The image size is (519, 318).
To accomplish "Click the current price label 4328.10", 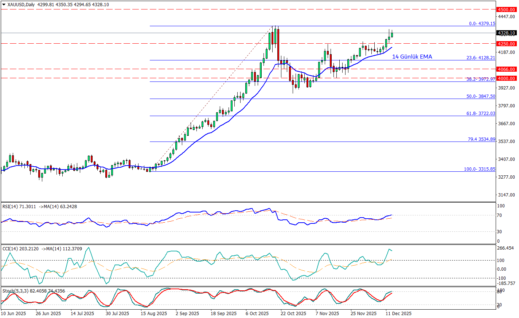I will pyautogui.click(x=506, y=33).
